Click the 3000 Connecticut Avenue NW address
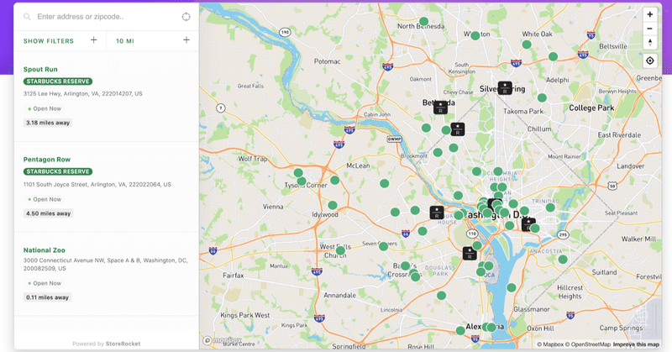 click(106, 265)
